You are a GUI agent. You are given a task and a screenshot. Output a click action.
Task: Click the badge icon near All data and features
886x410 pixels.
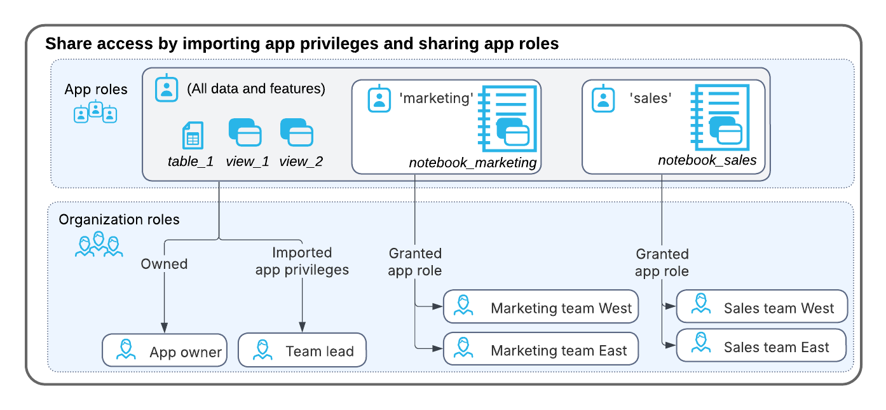click(x=166, y=88)
